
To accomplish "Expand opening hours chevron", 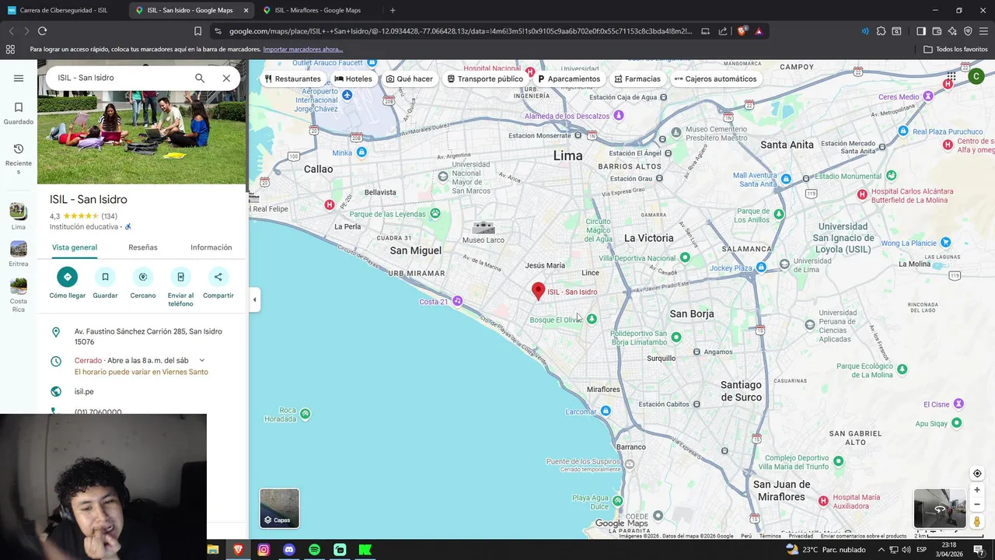I will (x=202, y=360).
